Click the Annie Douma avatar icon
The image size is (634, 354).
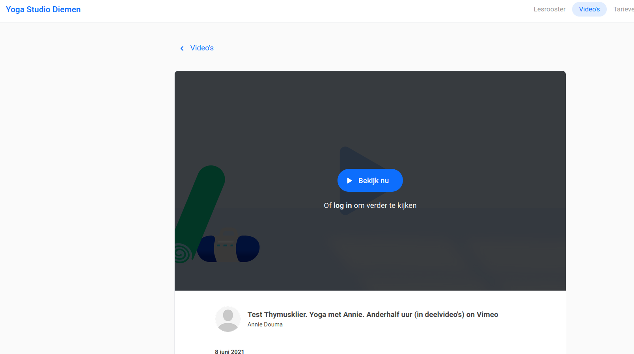click(228, 319)
